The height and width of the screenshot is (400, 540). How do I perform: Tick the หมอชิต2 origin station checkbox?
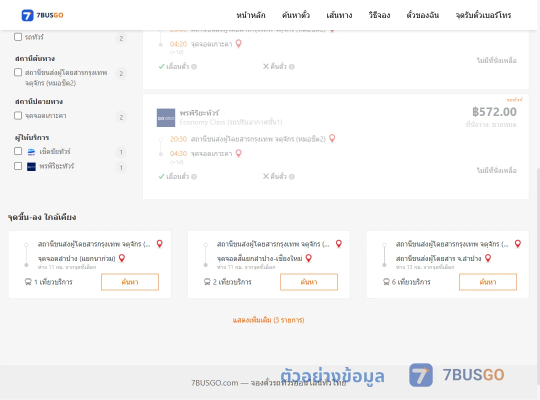18,72
